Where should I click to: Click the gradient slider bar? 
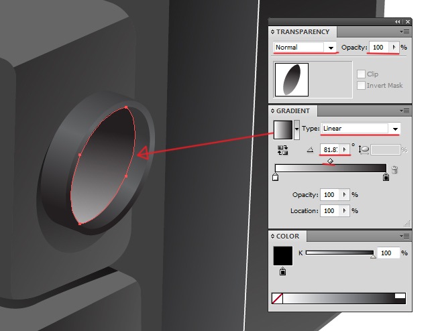click(x=330, y=168)
